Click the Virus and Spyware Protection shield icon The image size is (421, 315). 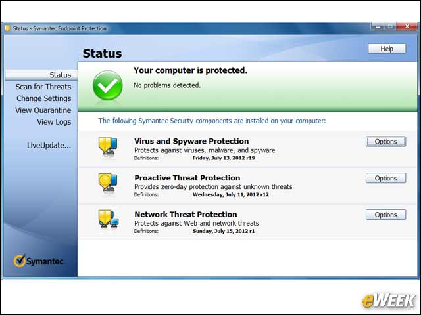(x=108, y=146)
